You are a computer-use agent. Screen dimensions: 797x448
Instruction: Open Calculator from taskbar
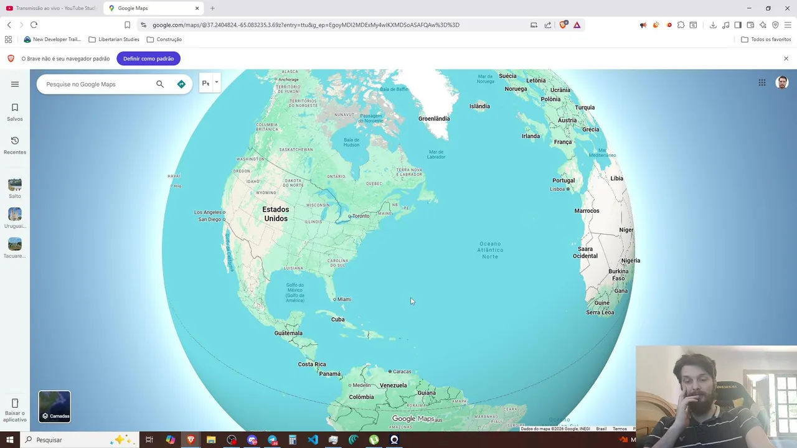[x=293, y=440]
